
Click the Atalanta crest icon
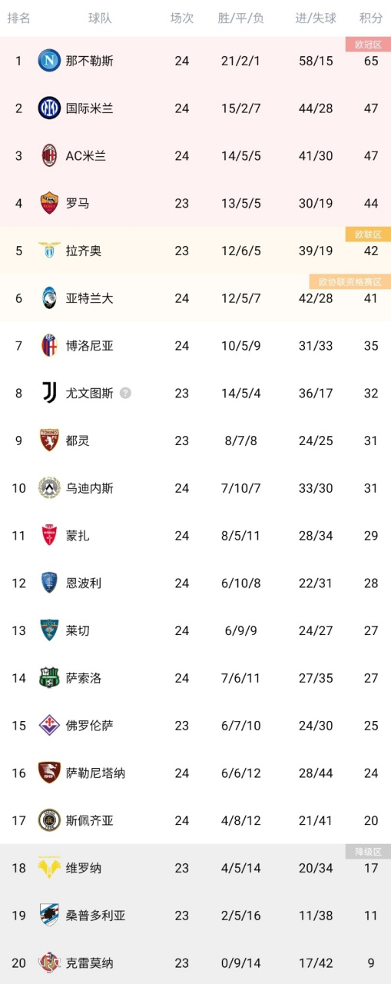pos(49,298)
